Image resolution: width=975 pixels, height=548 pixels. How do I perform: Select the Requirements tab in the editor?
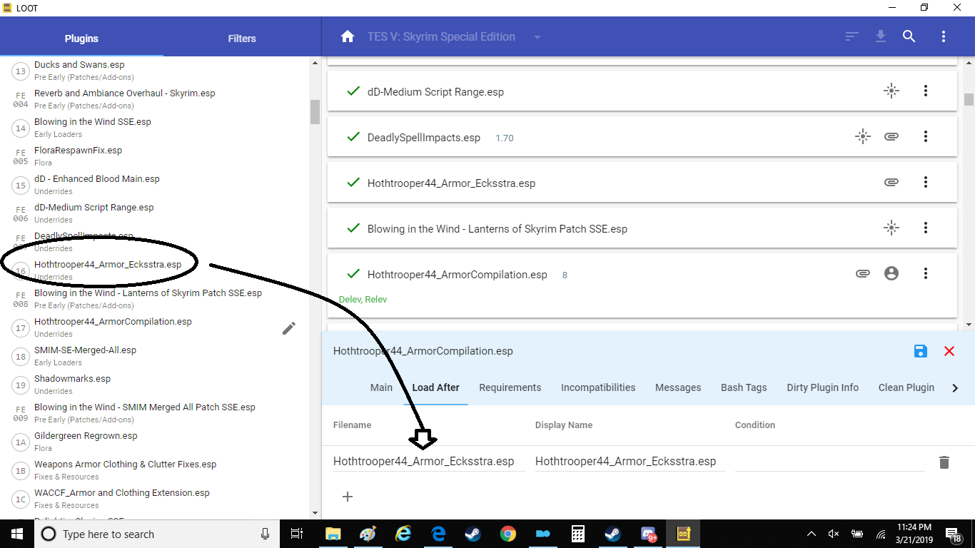pyautogui.click(x=510, y=387)
